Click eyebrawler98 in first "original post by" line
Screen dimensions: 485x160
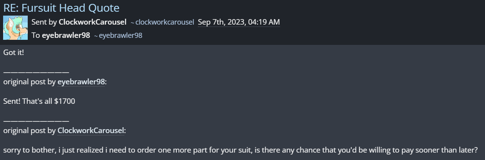pos(81,82)
